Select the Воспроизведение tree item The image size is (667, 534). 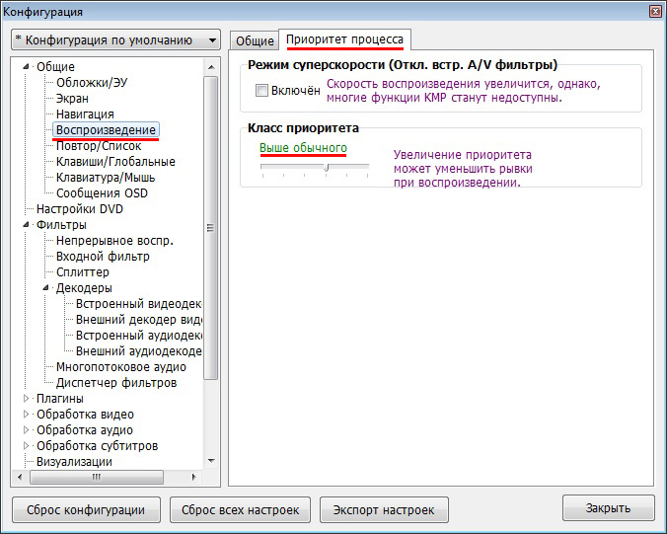(106, 129)
